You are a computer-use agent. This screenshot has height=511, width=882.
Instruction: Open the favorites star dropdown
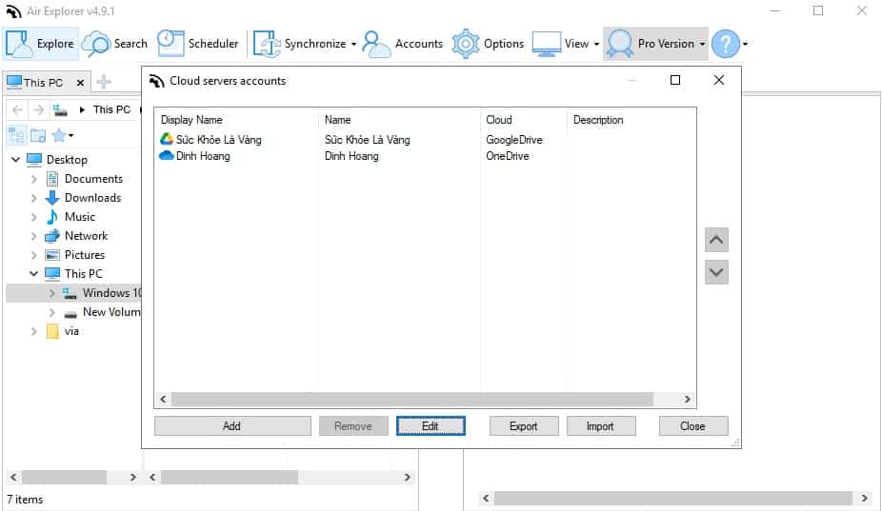point(63,135)
